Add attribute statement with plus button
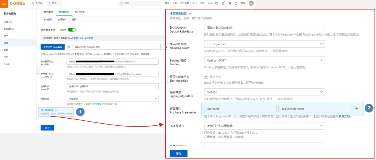This screenshot has width=376, height=160. click(x=356, y=109)
